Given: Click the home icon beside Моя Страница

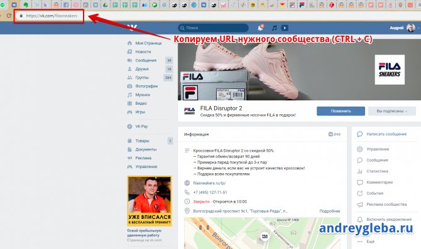Looking at the screenshot, I should [x=129, y=43].
